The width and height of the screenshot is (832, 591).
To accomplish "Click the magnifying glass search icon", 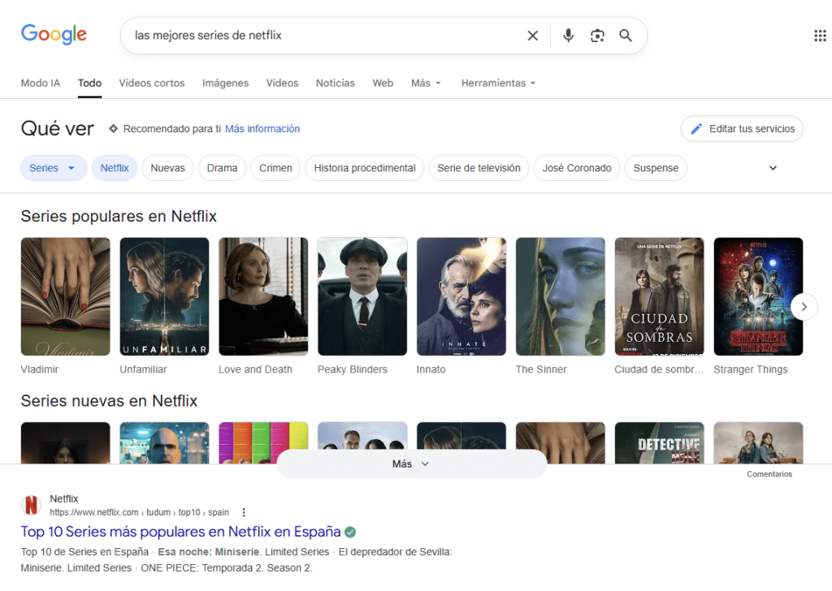I will [x=626, y=36].
